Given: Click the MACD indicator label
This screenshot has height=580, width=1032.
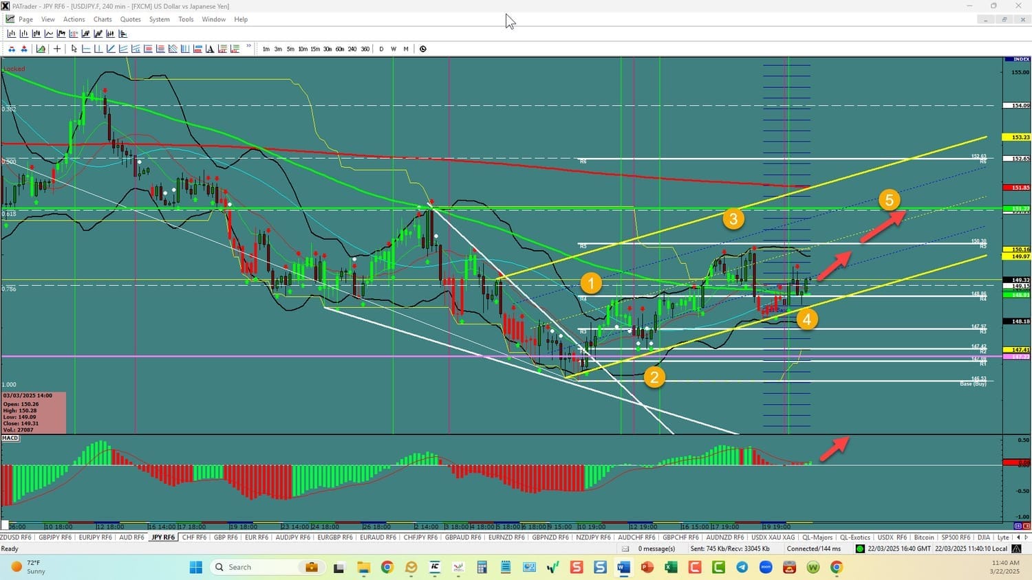Looking at the screenshot, I should (10, 438).
